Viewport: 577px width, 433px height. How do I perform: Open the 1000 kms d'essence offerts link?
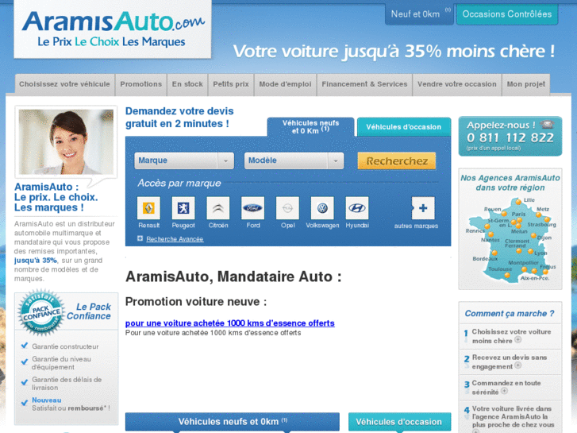[230, 323]
